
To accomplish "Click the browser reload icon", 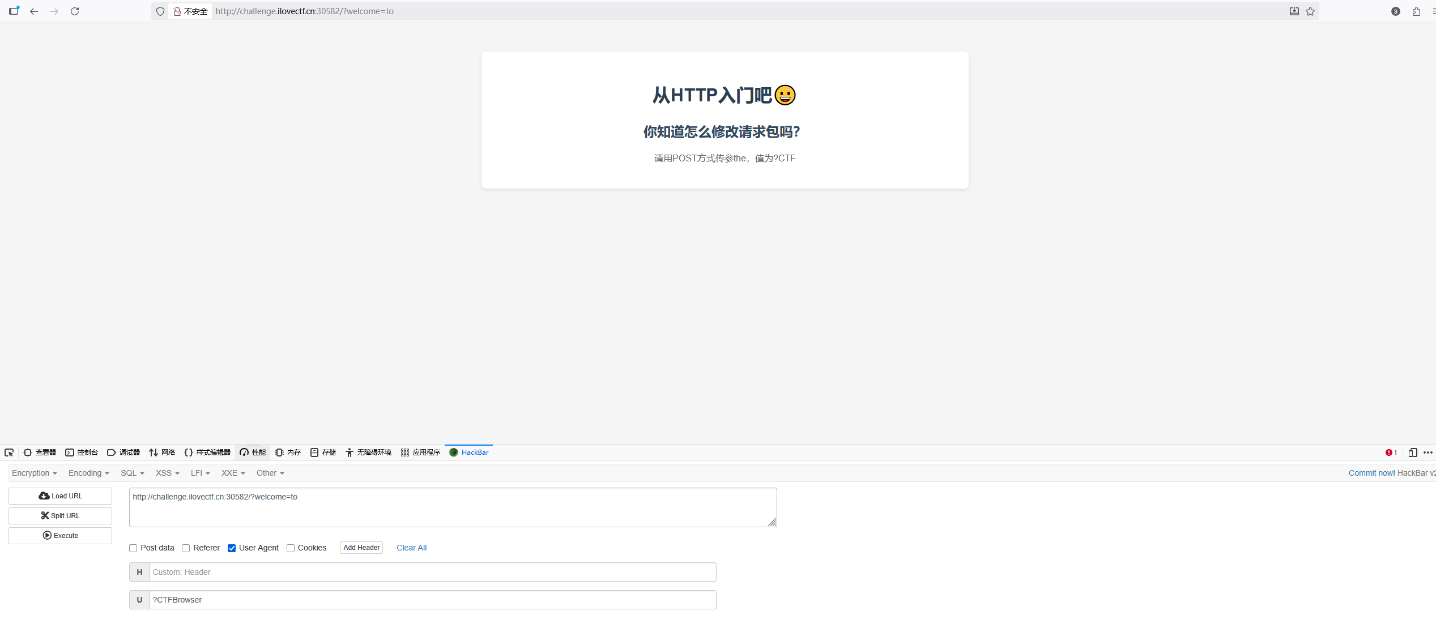I will 75,11.
